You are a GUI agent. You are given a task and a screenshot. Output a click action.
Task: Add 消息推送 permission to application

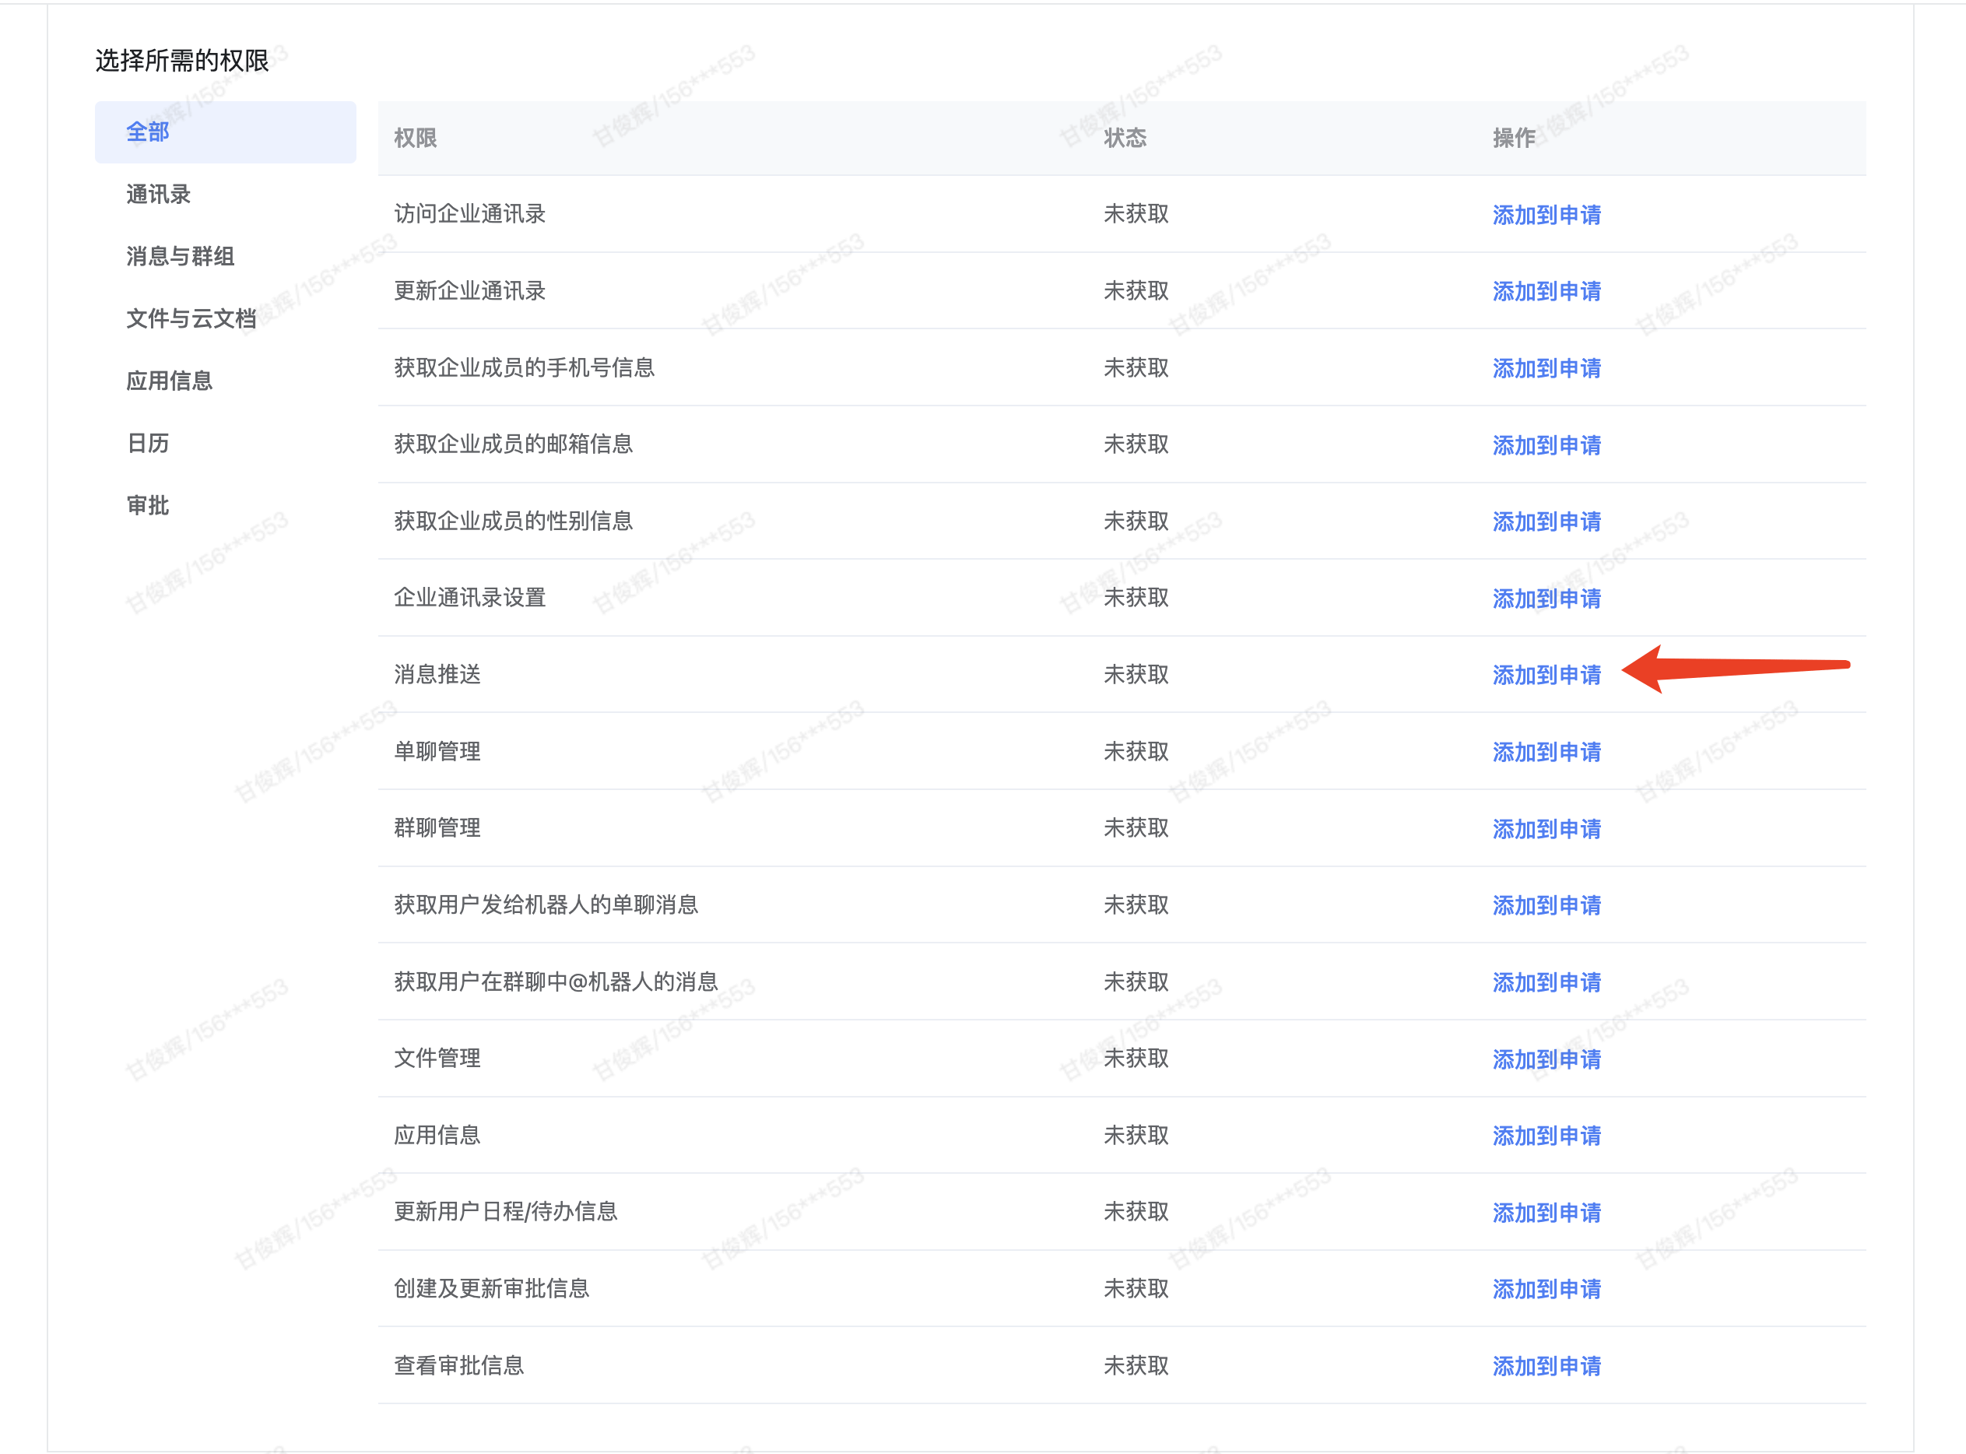[1547, 675]
